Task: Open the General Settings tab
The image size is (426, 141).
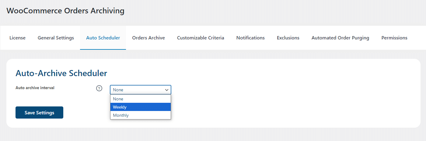Action: click(x=56, y=38)
